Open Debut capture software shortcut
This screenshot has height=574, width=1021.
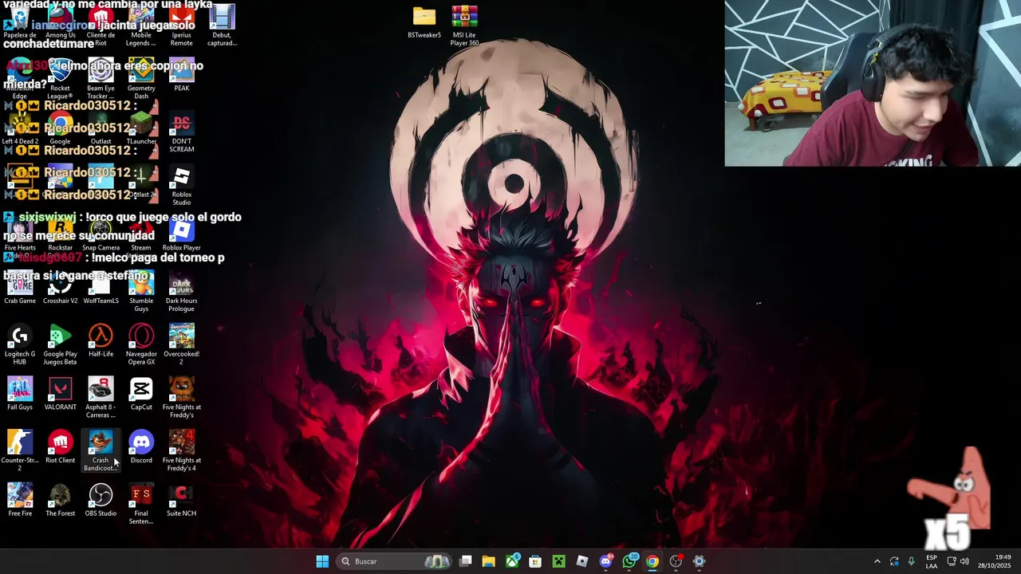(222, 25)
